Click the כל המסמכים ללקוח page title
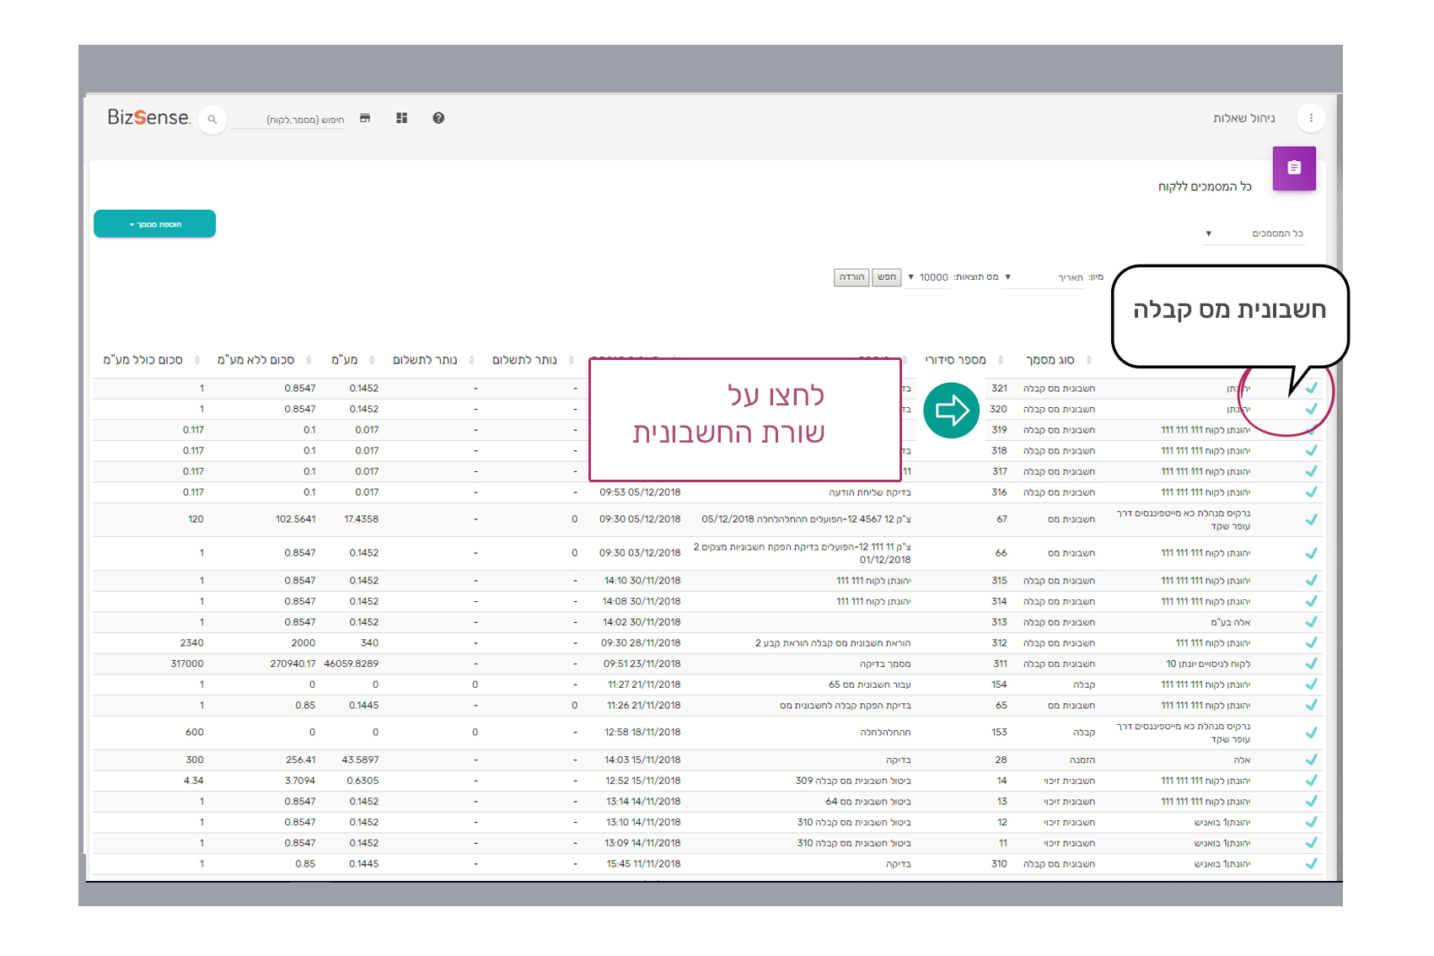 click(1205, 186)
